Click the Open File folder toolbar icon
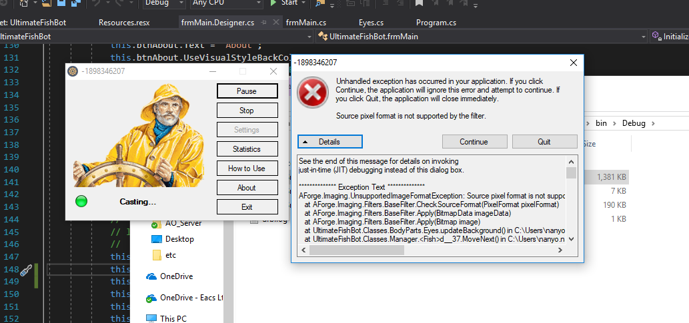Screen dimensions: 689x323 tap(47, 3)
